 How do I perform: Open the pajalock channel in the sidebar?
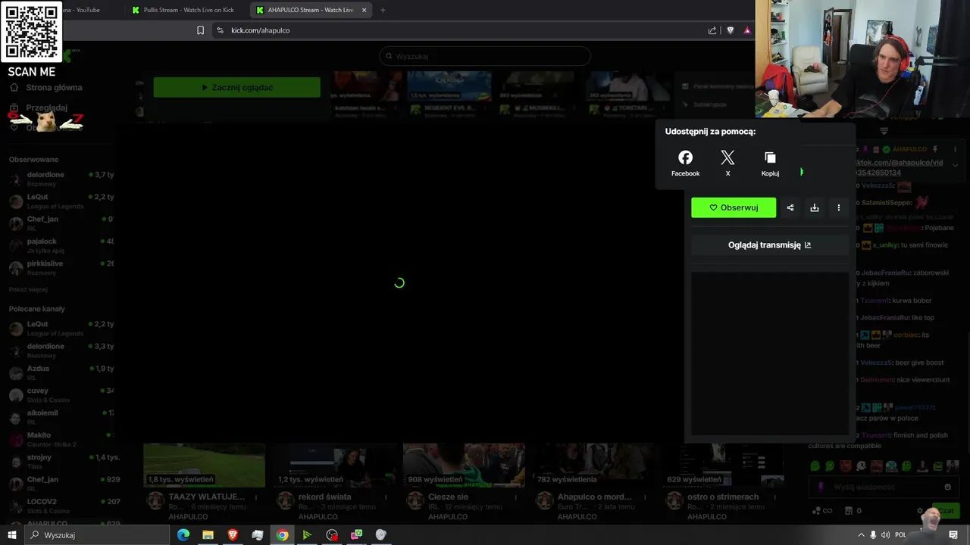61,245
